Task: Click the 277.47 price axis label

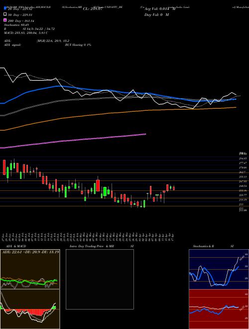Action: (x=243, y=163)
